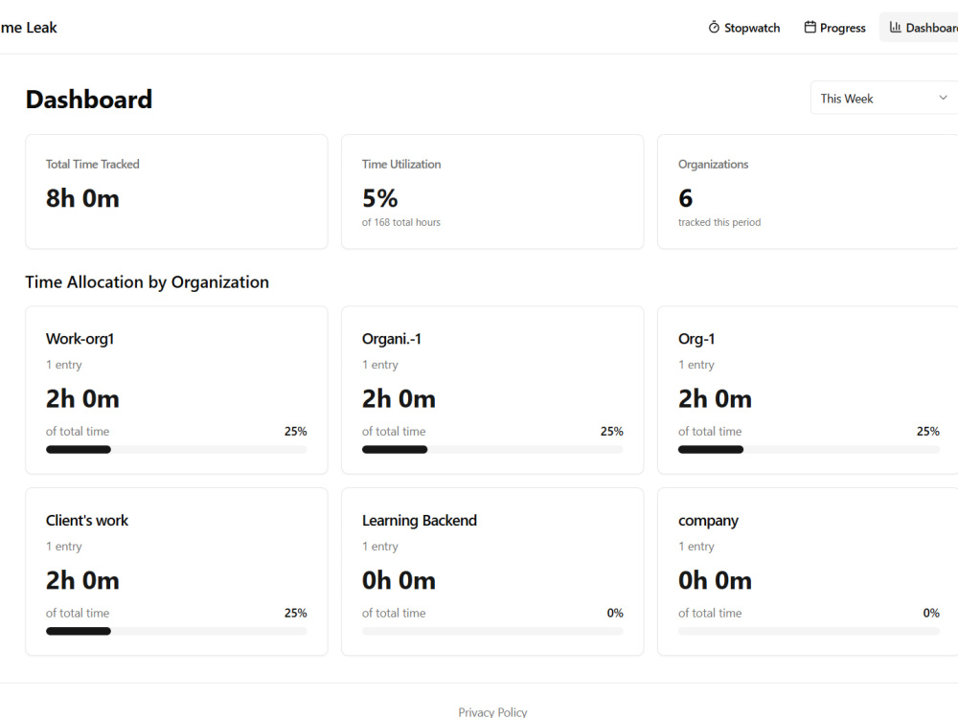Image resolution: width=958 pixels, height=718 pixels.
Task: Select the company card title
Action: (x=708, y=521)
